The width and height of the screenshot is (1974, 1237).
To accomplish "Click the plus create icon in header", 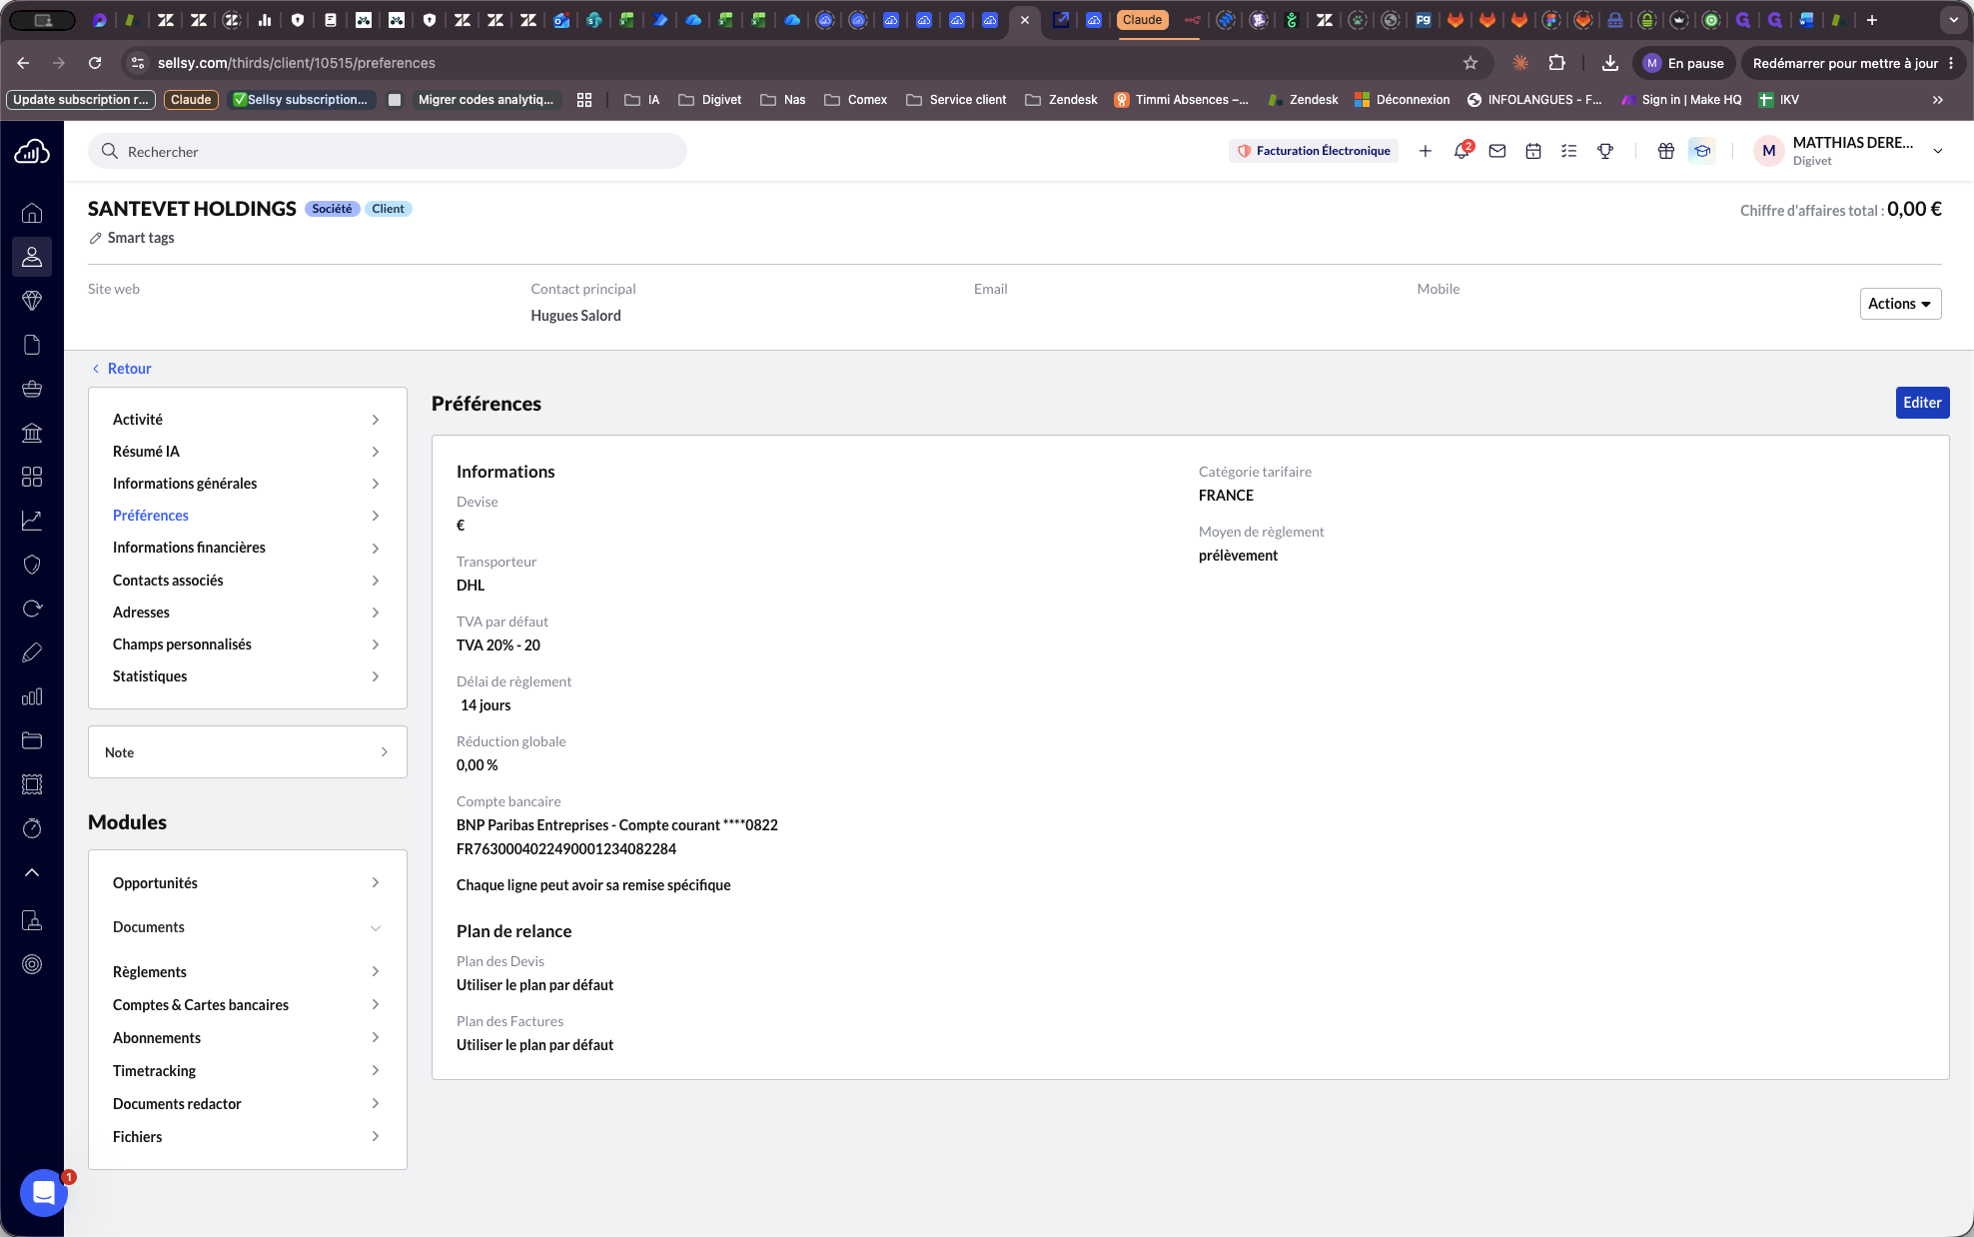I will pyautogui.click(x=1426, y=151).
